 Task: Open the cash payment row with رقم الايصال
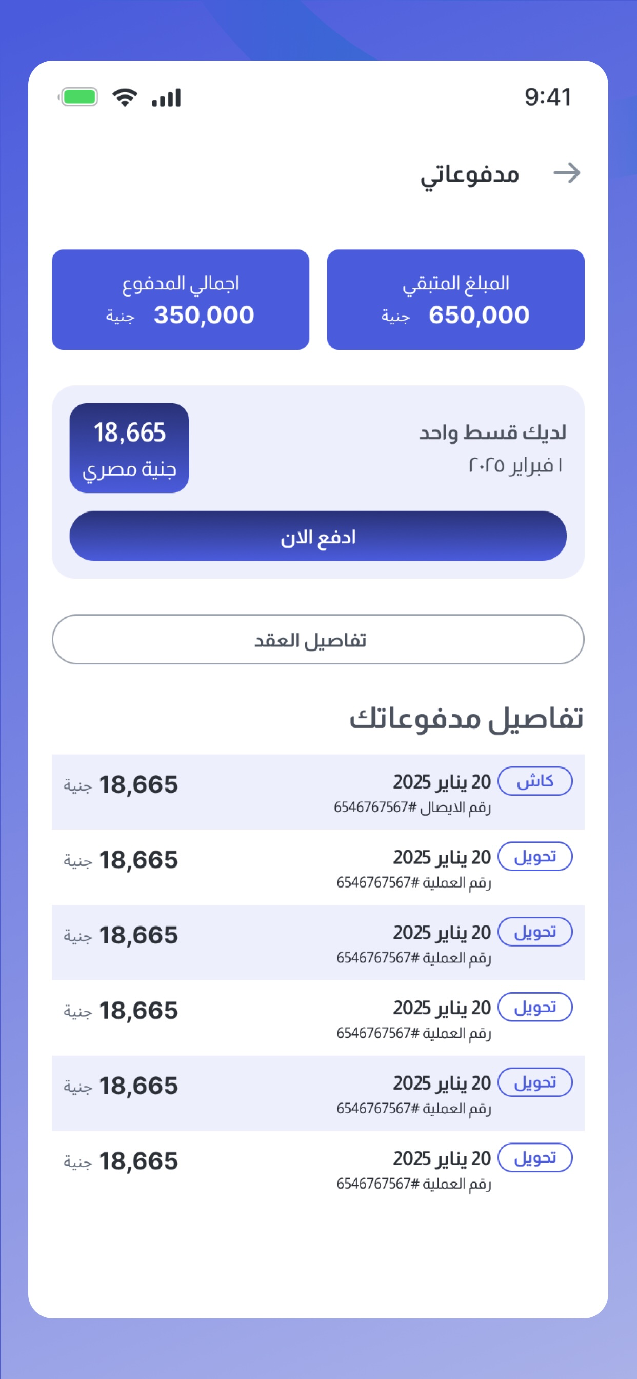pos(318,792)
